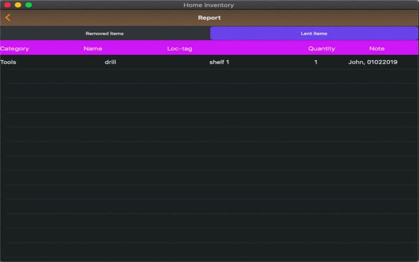Viewport: 419px width, 262px height.
Task: Click the Name column header
Action: point(93,49)
